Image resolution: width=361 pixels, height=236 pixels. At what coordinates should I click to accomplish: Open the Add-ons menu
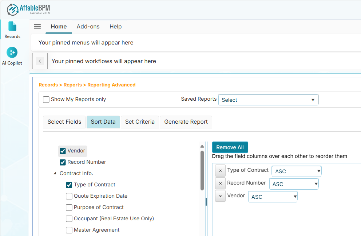[88, 27]
